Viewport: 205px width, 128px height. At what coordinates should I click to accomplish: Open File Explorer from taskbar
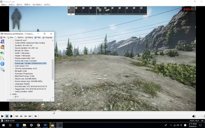(x=24, y=125)
